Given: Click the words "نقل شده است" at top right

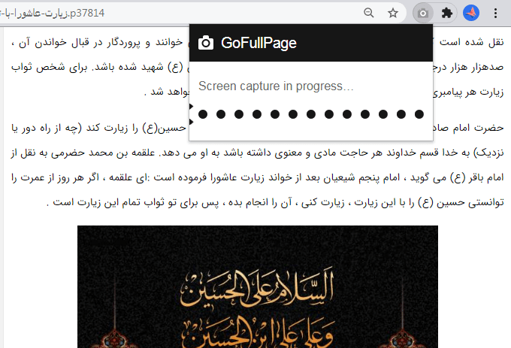Looking at the screenshot, I should tap(472, 42).
